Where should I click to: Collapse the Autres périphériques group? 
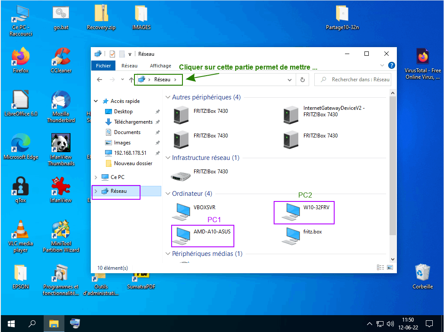tap(168, 97)
